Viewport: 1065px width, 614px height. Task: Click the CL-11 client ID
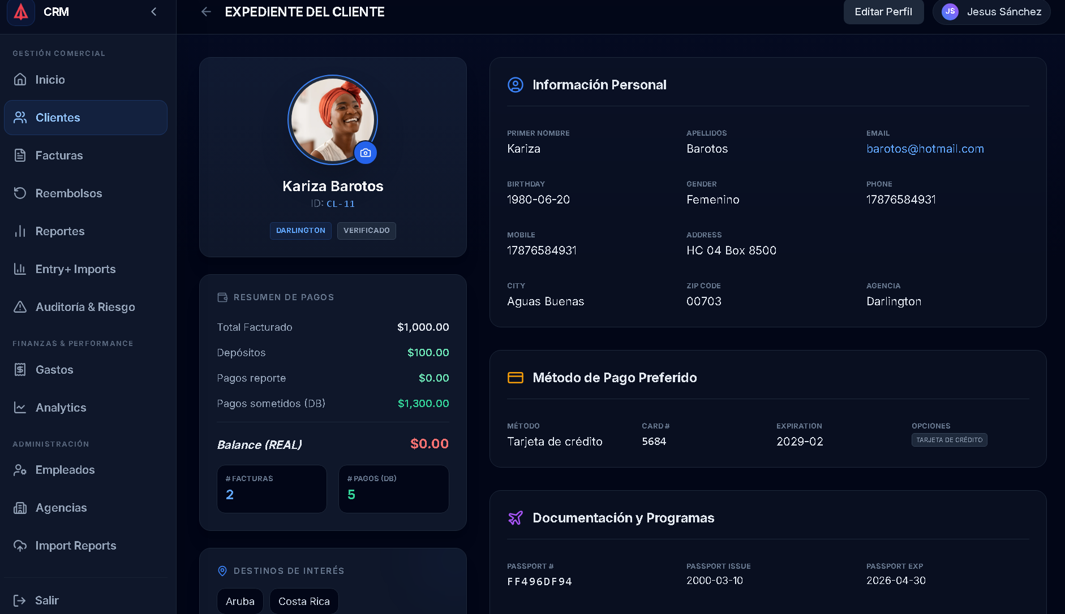[x=341, y=204]
